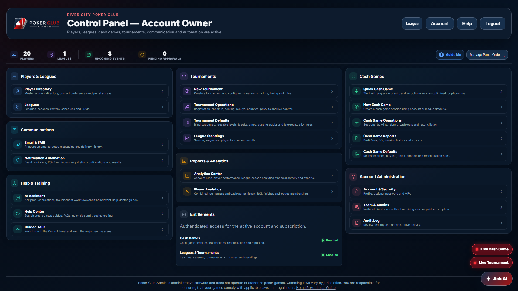This screenshot has width=518, height=291.
Task: Click the 20 Players stat
Action: [22, 55]
